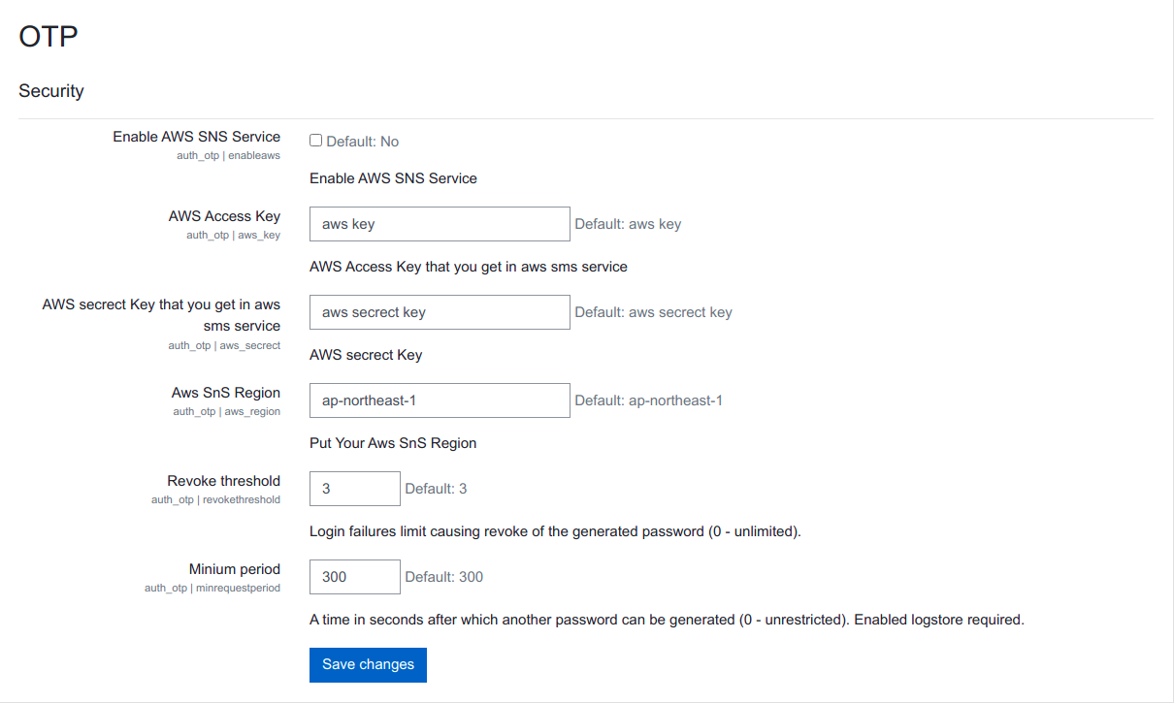Click the Aws SnS Region input field
This screenshot has width=1174, height=703.
[x=440, y=400]
